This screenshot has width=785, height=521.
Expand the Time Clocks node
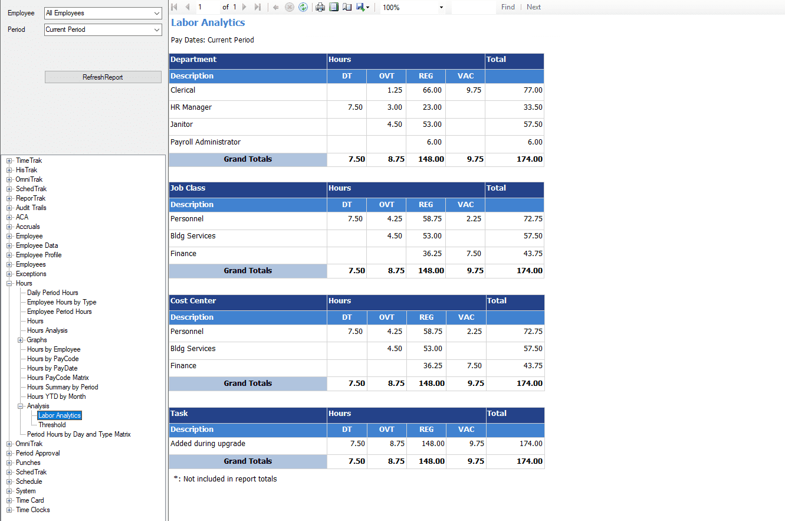9,510
